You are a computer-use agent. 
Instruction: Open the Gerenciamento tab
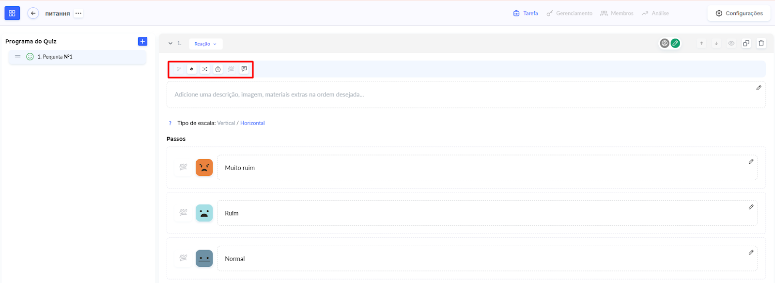pos(570,13)
